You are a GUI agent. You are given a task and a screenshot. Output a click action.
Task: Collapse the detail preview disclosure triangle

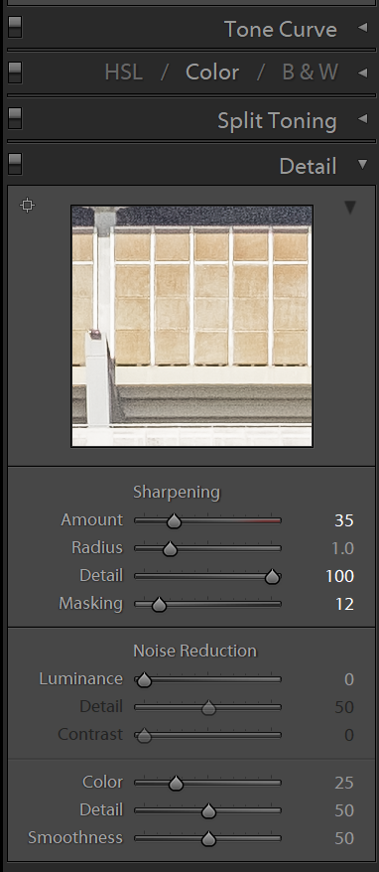pyautogui.click(x=349, y=208)
